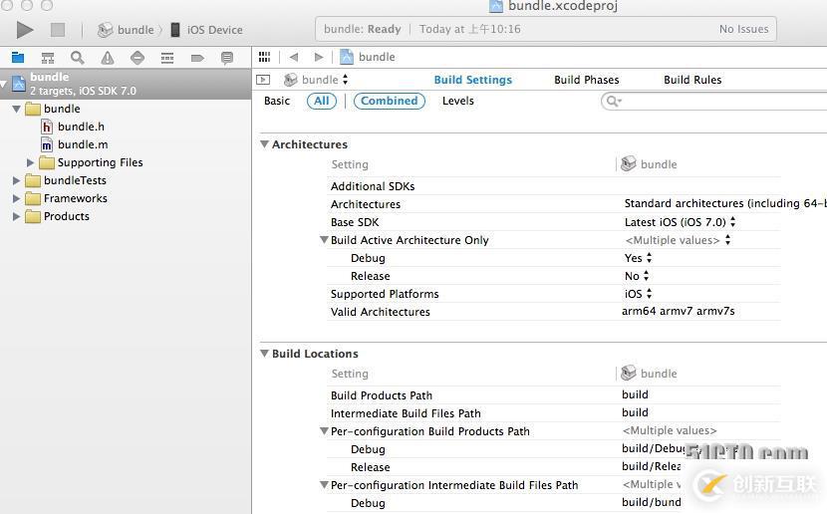
Task: Open the Log navigator speech bubble icon
Action: (227, 58)
